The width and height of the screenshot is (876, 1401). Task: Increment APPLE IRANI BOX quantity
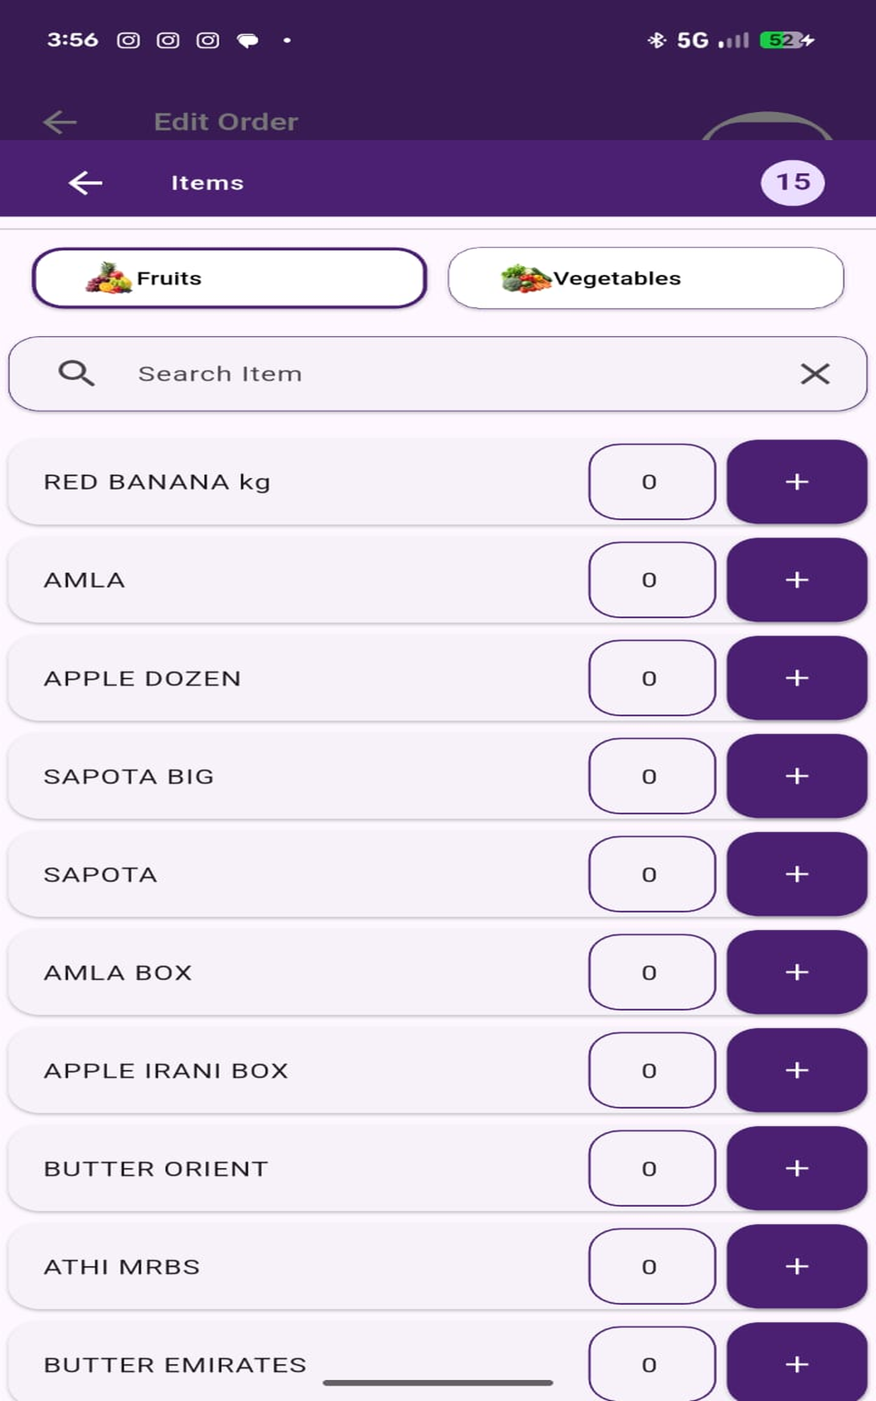[x=797, y=1070]
